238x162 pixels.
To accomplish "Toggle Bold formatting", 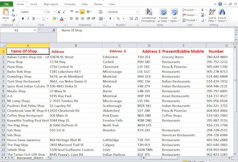I will point(23,19).
